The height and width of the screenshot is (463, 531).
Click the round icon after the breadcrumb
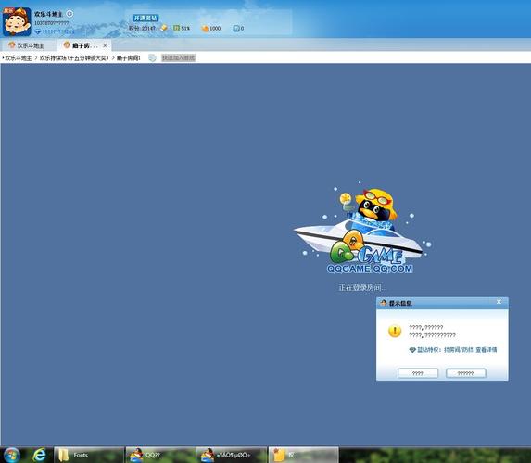[x=152, y=57]
